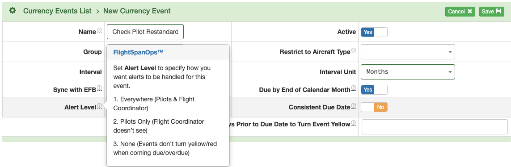Click help icon beside Sync with EFB
The image size is (511, 167).
[x=99, y=88]
